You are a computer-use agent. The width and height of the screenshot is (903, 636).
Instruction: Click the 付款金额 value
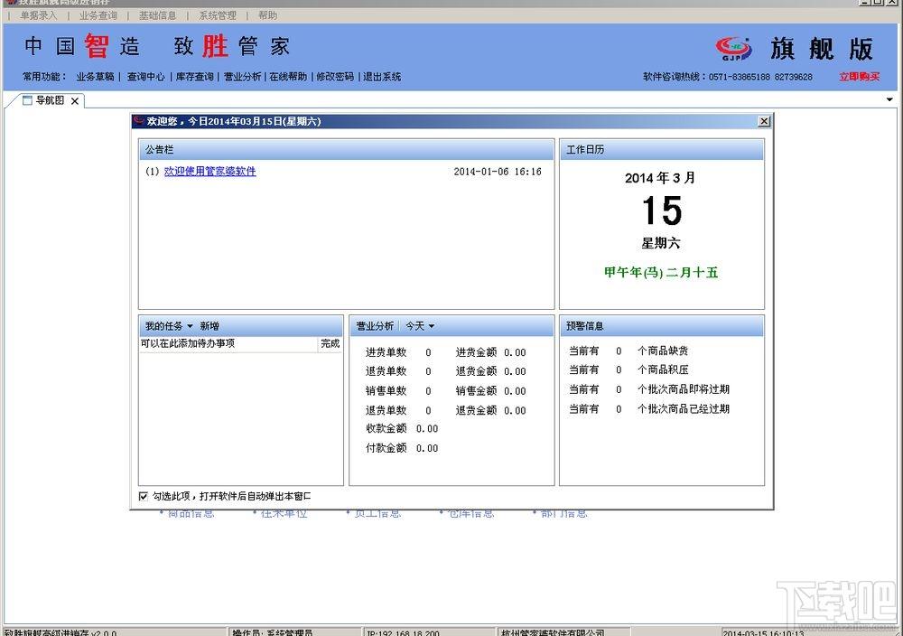pos(427,448)
